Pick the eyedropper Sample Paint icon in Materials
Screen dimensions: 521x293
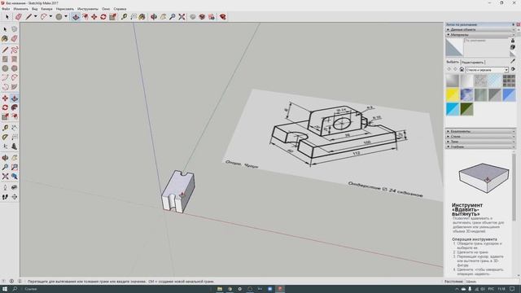(513, 61)
